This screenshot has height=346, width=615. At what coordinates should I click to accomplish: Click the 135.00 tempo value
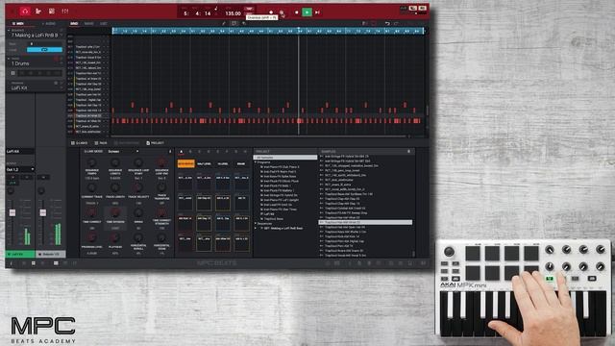coord(233,13)
